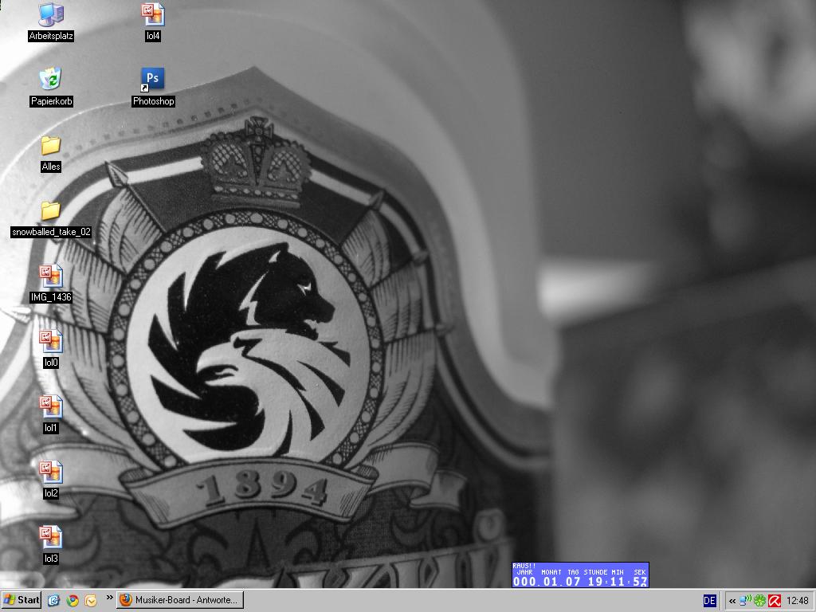Select the lol1 file icon
This screenshot has width=816, height=612.
(x=51, y=414)
